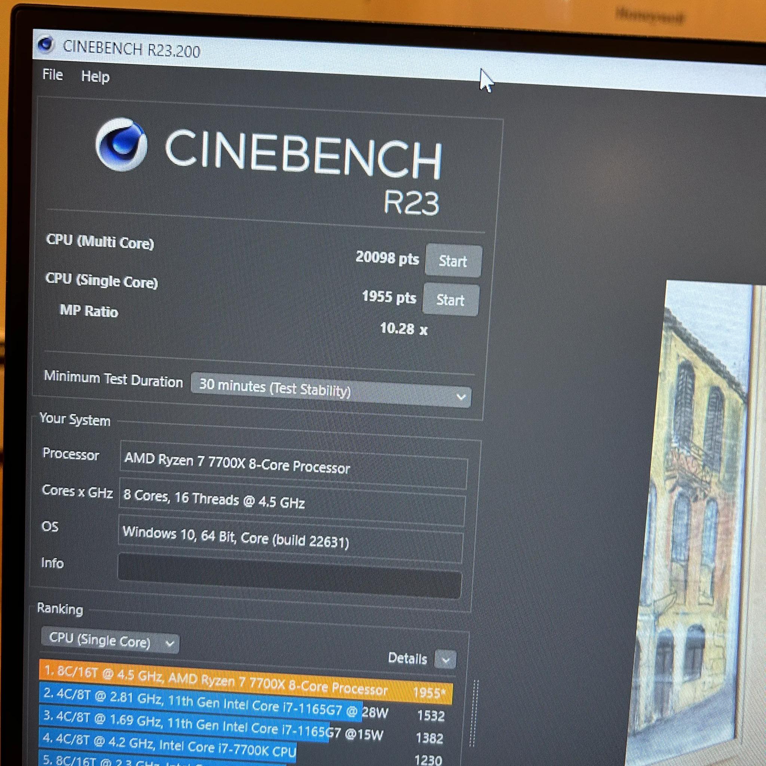Click the Processor field AMD Ryzen 7 7700X
The image size is (766, 766).
[x=294, y=464]
